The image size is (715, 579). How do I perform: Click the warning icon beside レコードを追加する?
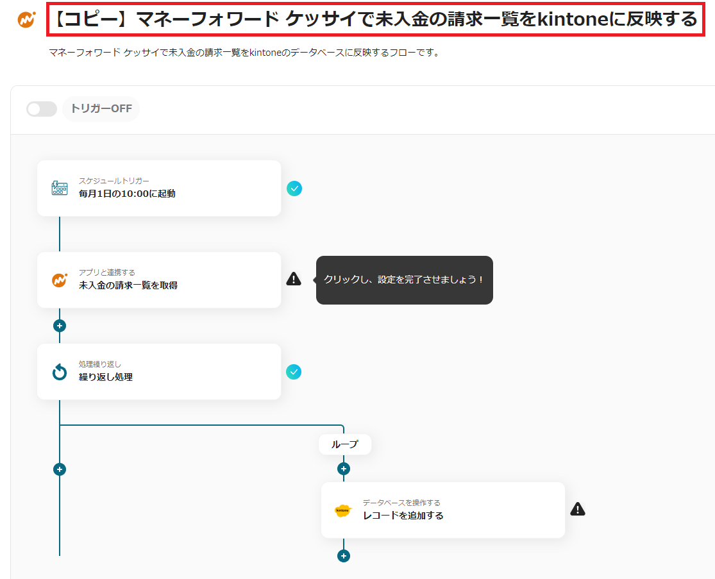[578, 509]
